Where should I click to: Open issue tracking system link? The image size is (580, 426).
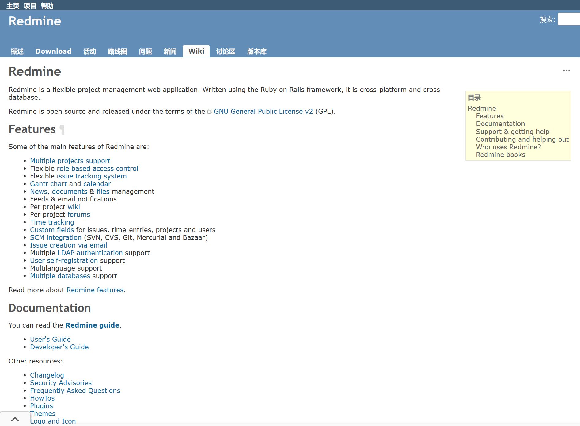tap(92, 176)
